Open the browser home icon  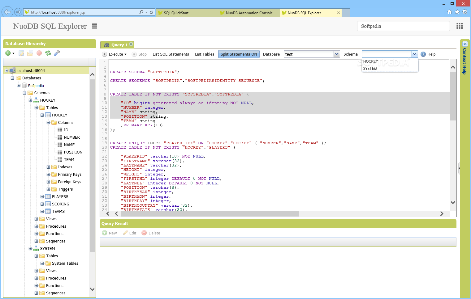(450, 12)
